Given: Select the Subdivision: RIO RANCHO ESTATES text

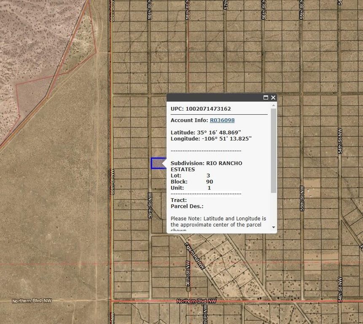Looking at the screenshot, I should point(207,163).
